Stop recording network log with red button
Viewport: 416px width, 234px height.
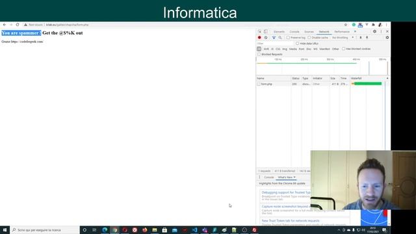pyautogui.click(x=259, y=38)
